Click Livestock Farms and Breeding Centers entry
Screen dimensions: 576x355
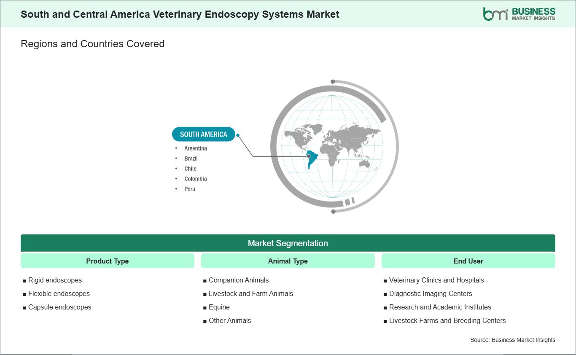445,320
